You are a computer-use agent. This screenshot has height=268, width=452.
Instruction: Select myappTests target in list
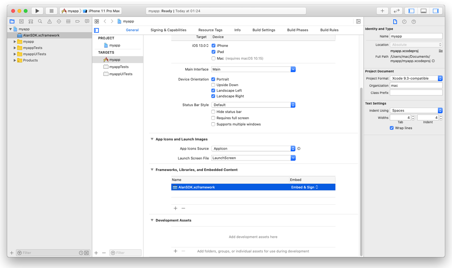point(119,67)
